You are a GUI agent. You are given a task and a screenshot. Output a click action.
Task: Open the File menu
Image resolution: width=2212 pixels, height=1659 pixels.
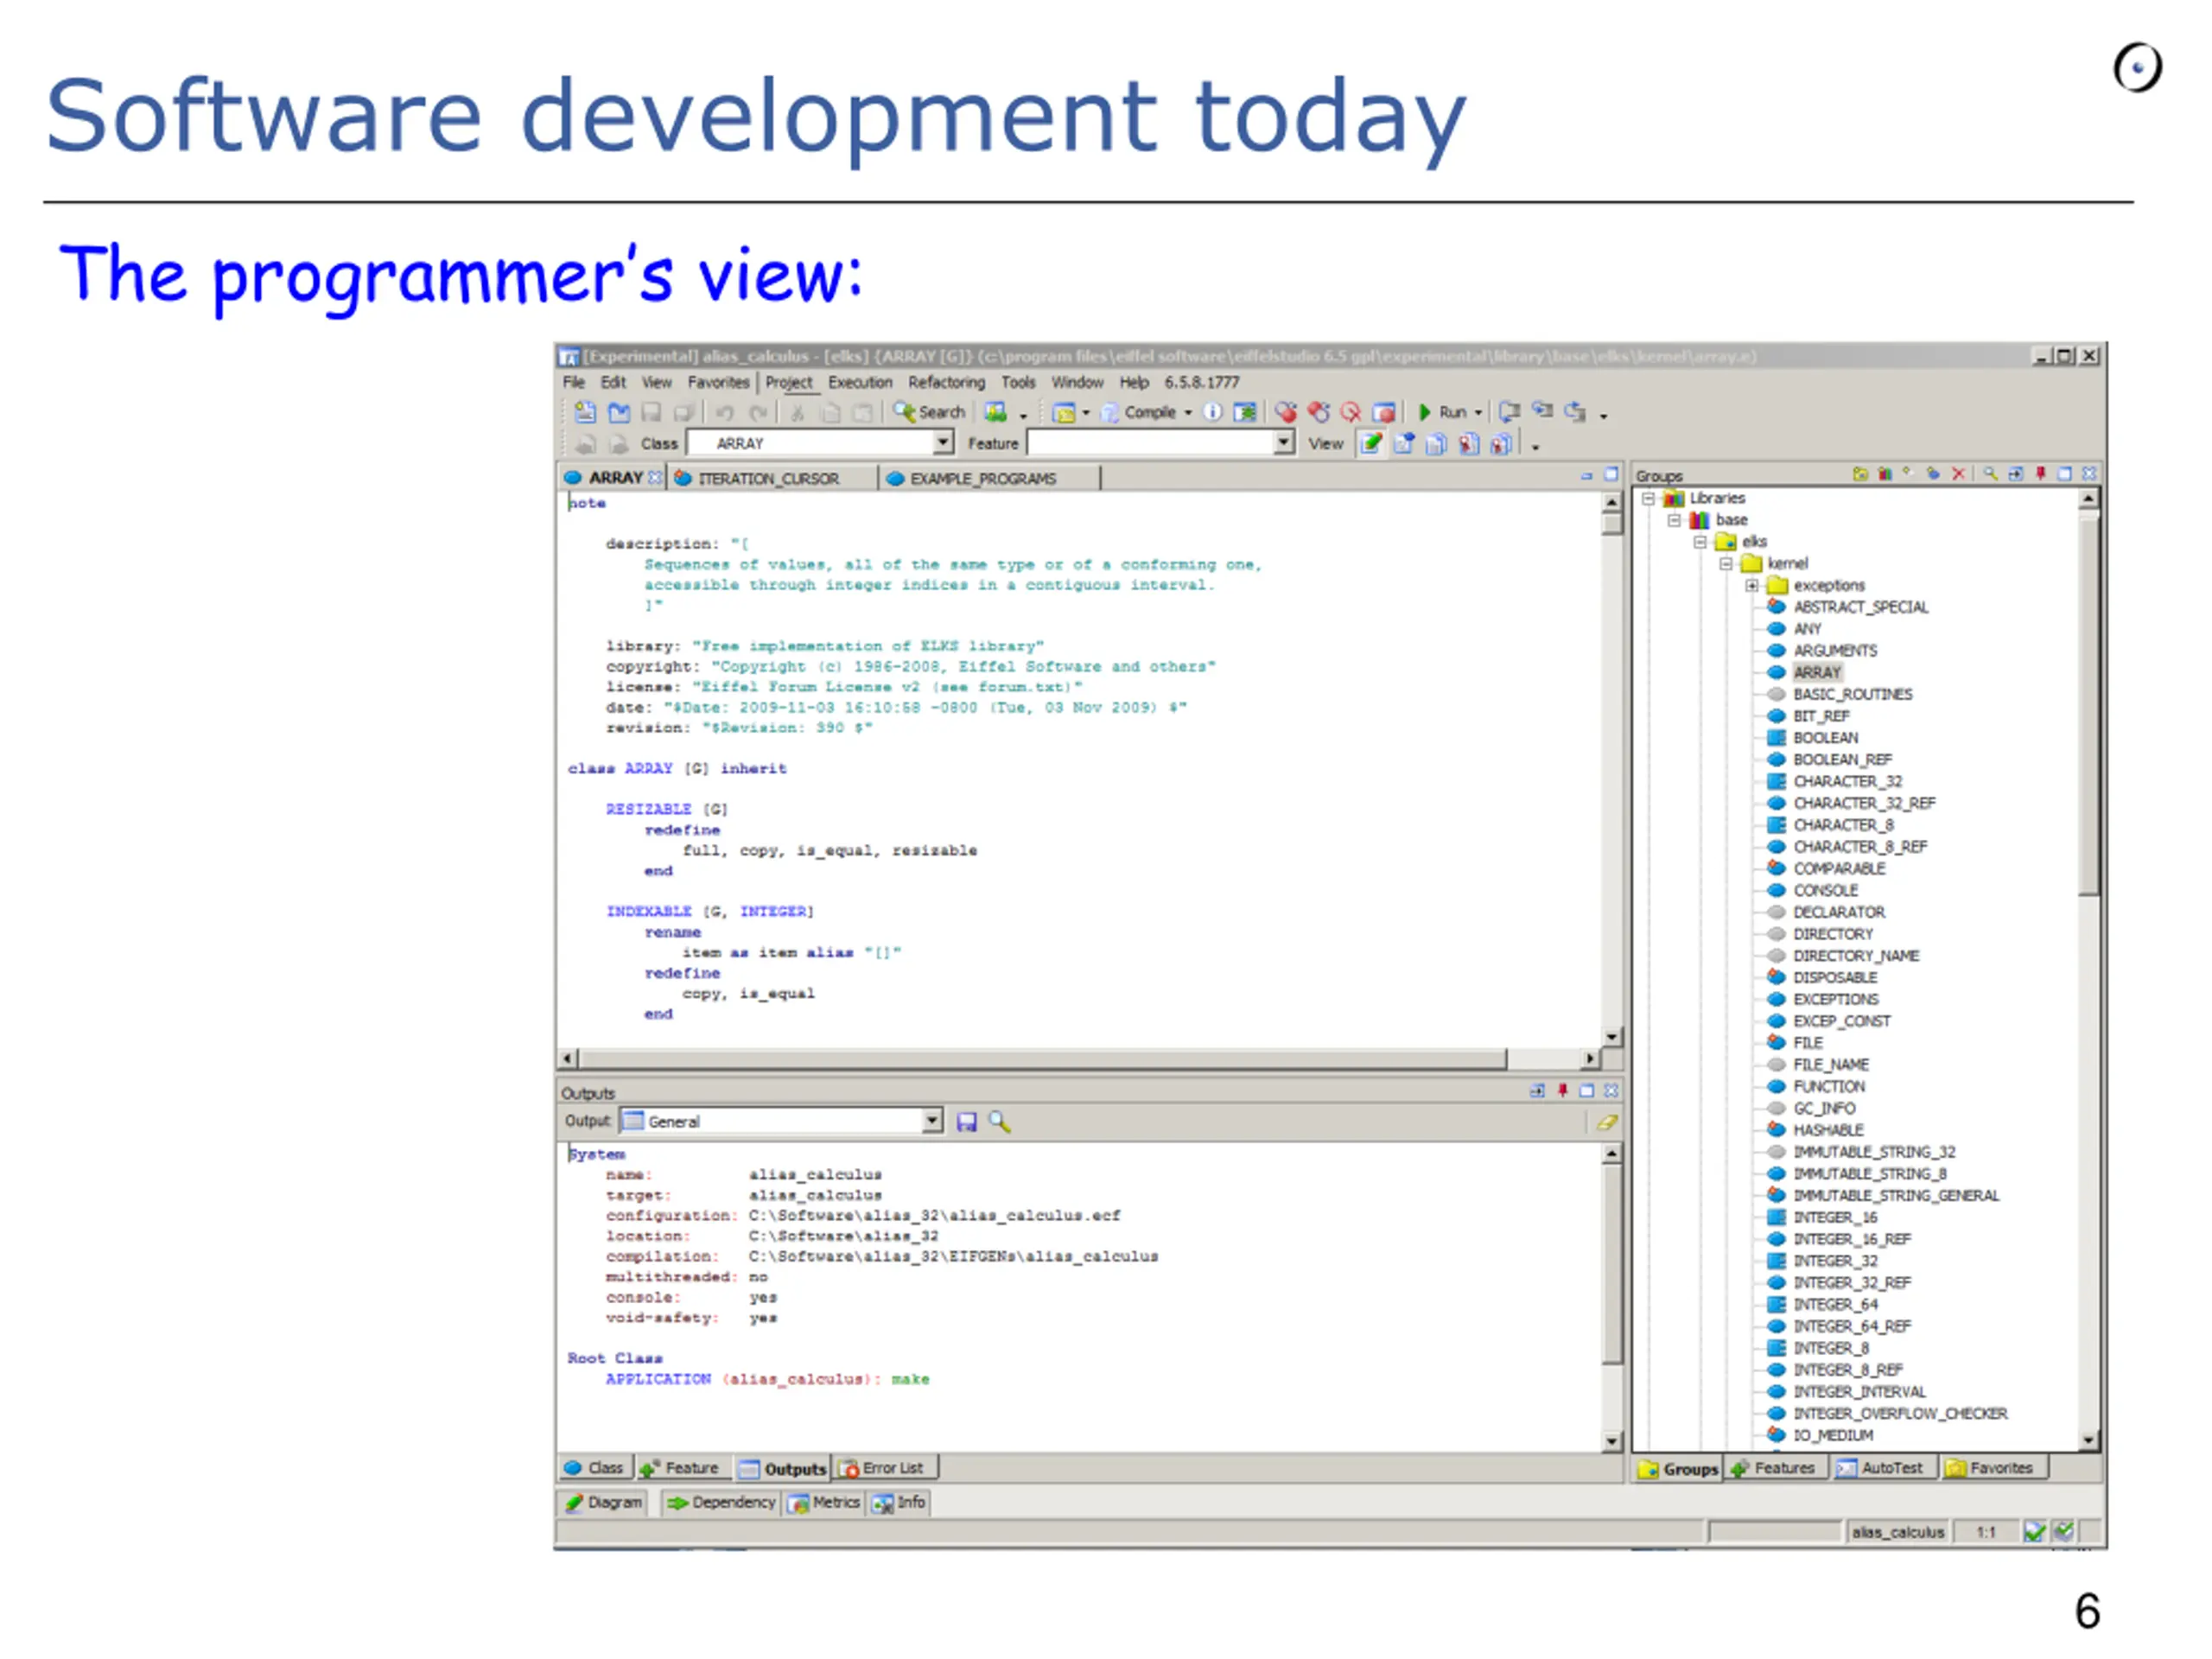click(x=574, y=382)
